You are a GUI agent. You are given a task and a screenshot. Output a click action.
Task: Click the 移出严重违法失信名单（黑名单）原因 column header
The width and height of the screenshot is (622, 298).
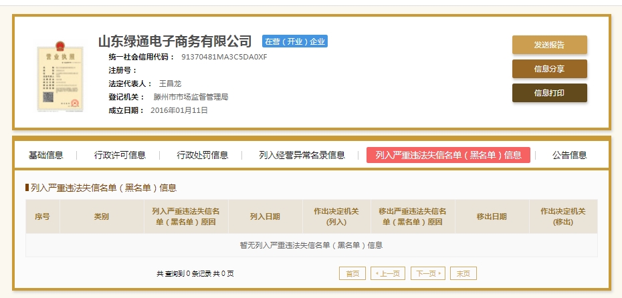(x=413, y=216)
